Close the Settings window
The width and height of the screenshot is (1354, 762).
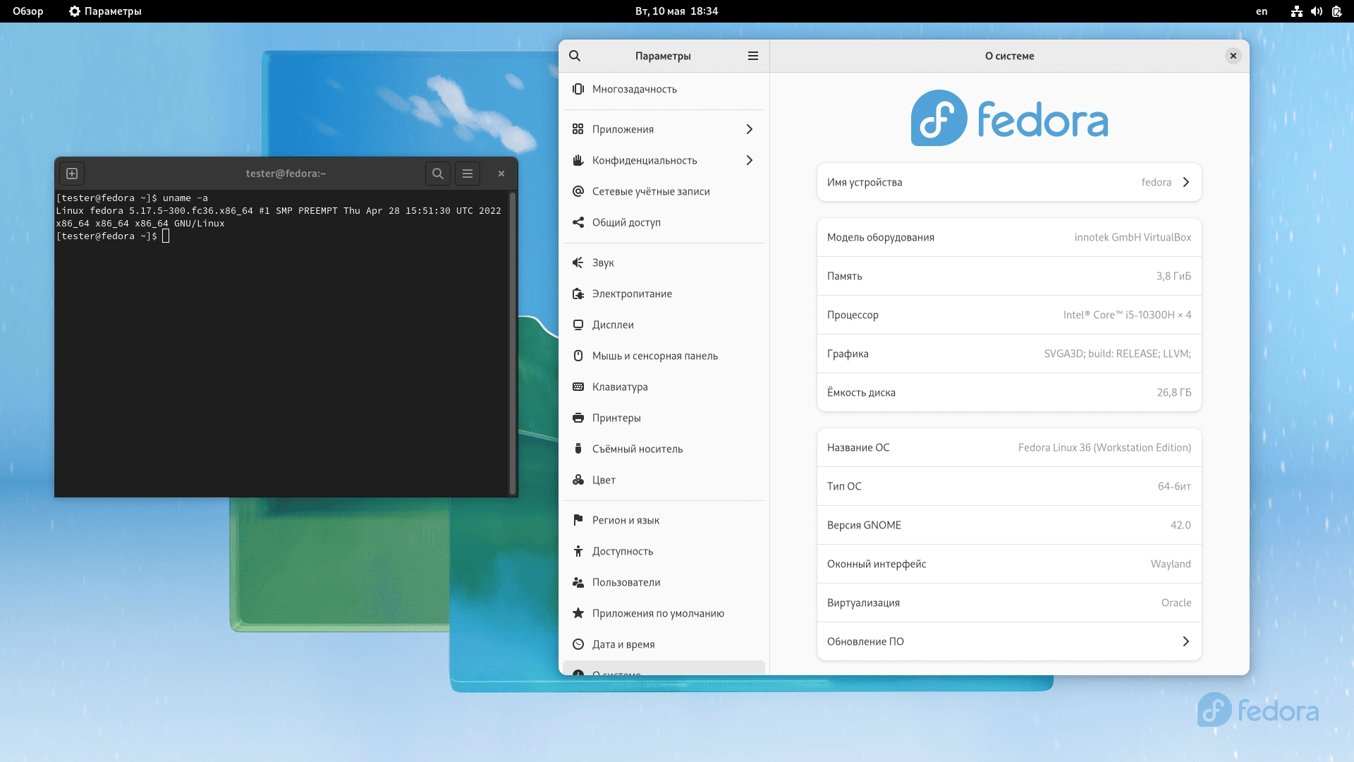point(1233,56)
